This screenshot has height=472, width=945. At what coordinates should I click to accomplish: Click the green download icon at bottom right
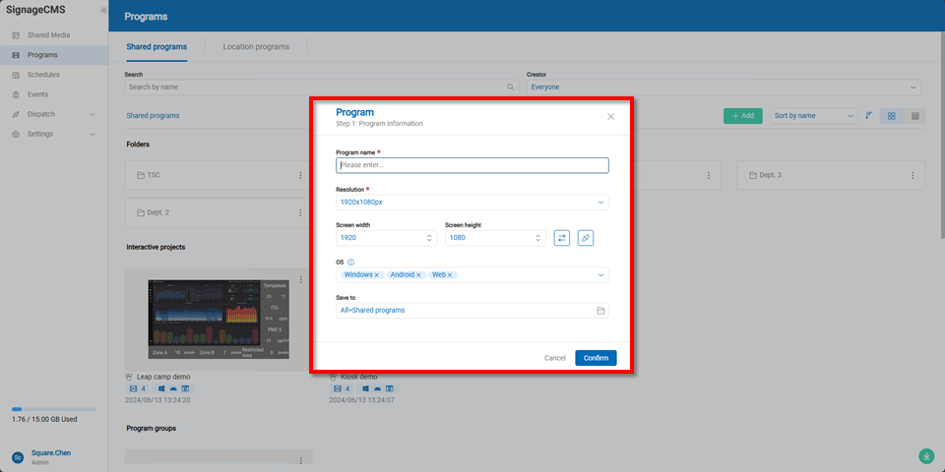click(926, 456)
